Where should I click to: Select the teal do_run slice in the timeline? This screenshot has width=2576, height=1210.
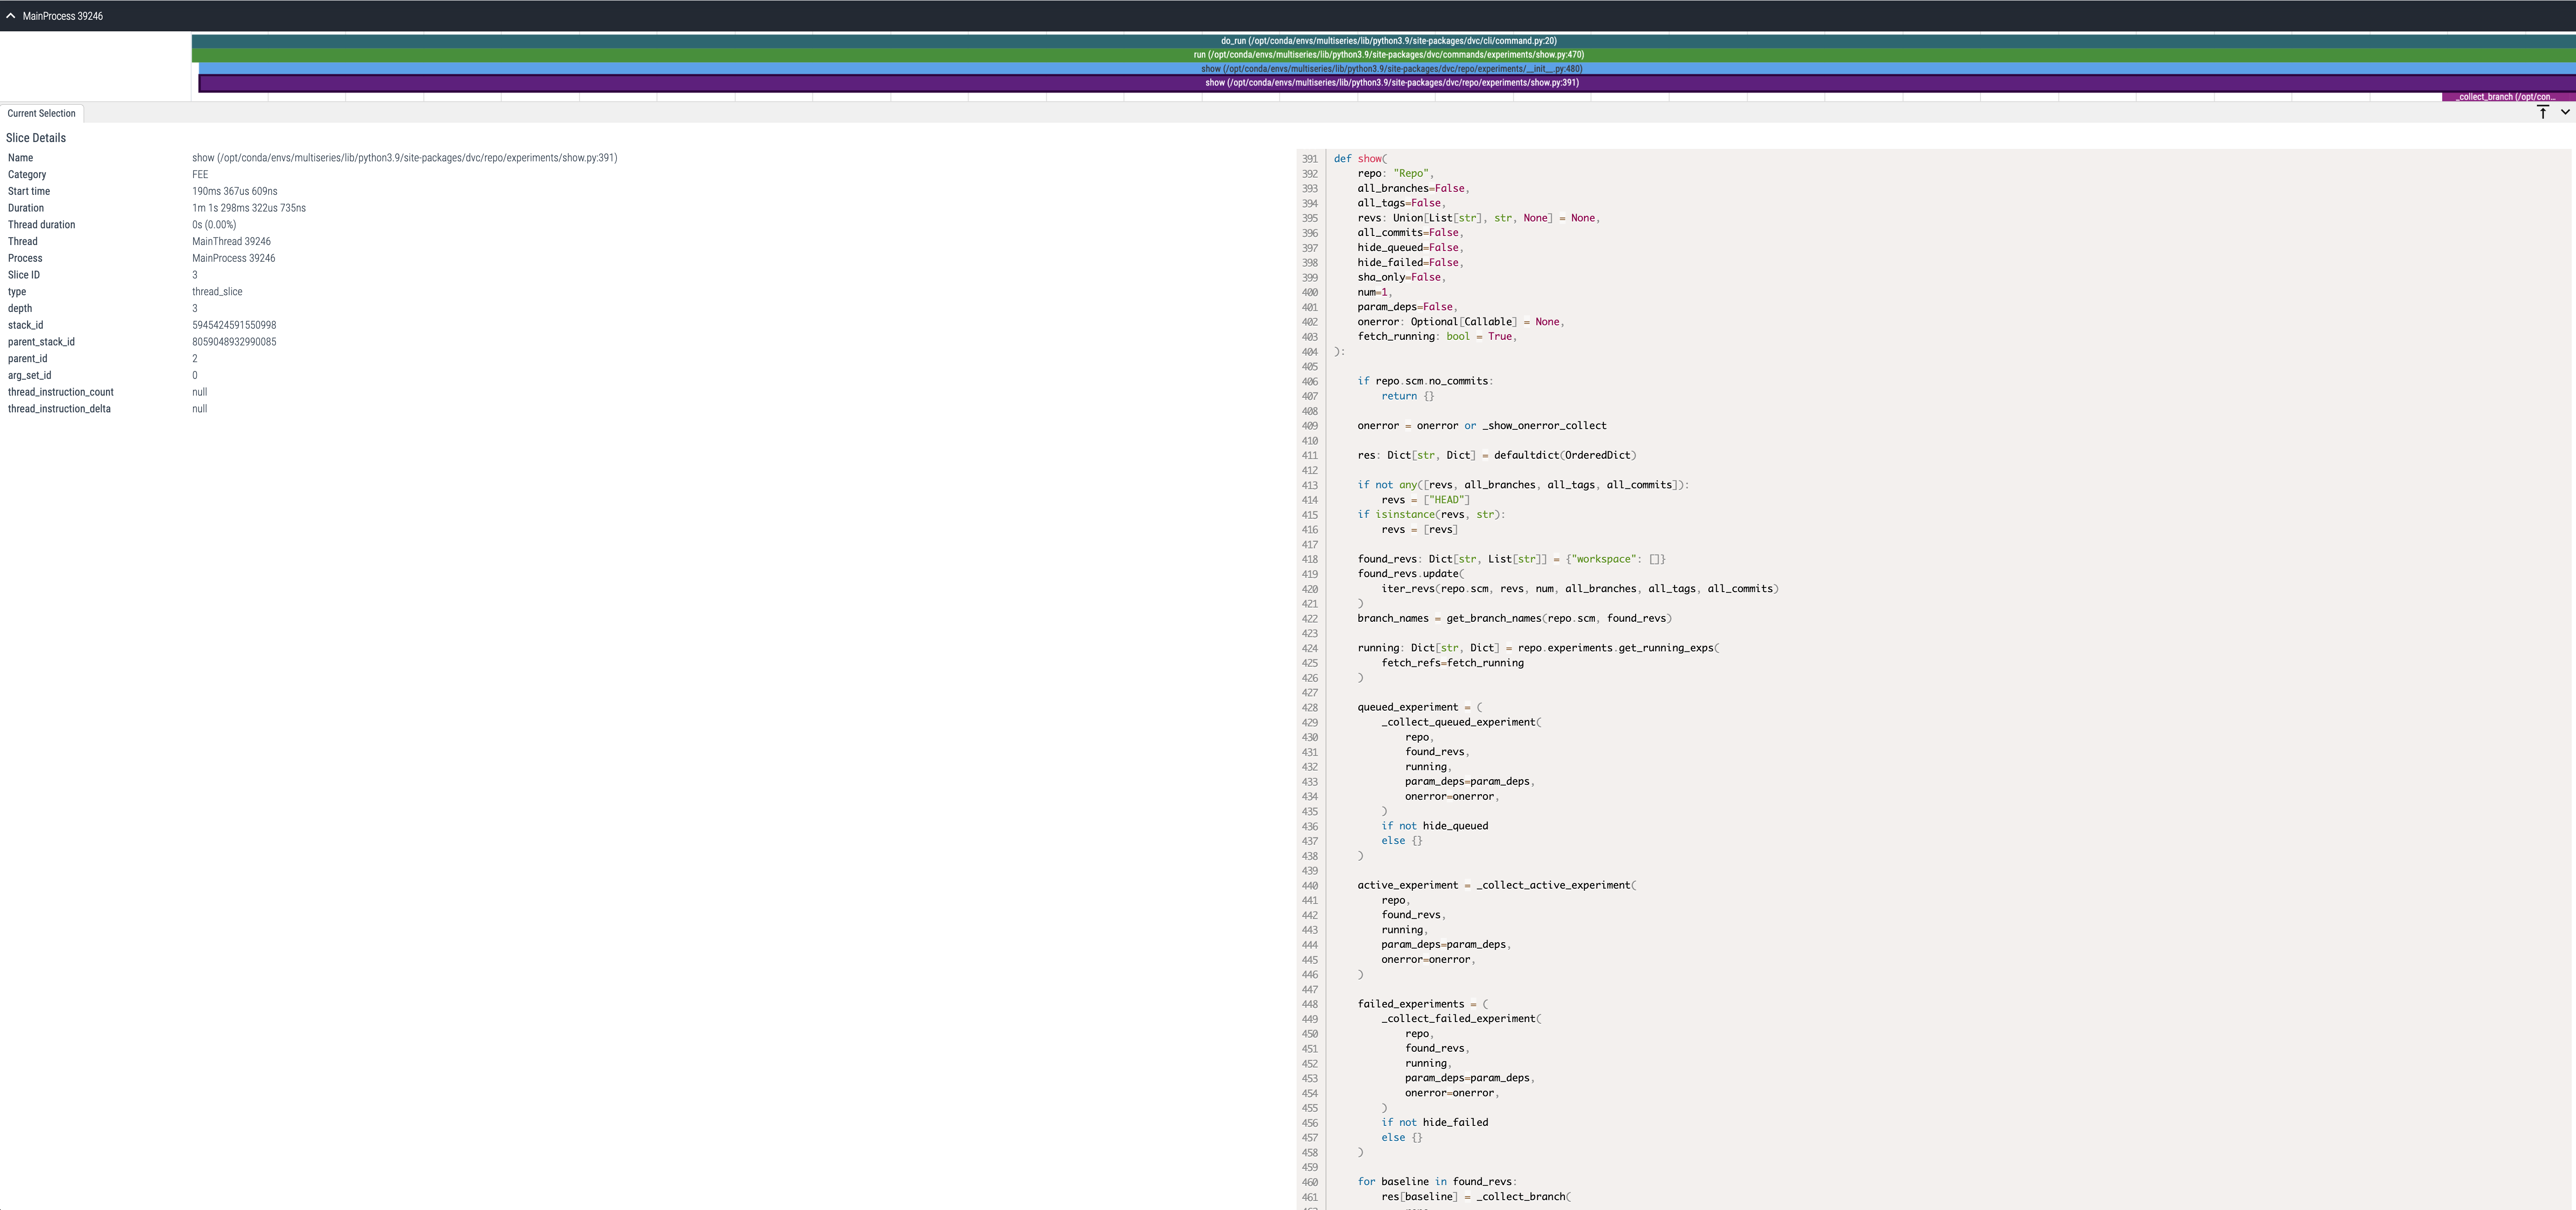1385,41
